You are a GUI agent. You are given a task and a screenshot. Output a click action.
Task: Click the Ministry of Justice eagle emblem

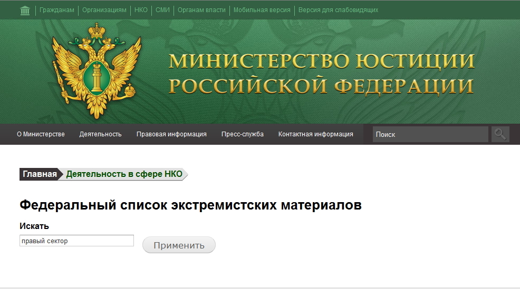(x=97, y=71)
